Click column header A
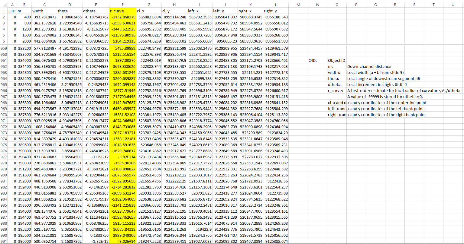This screenshot has height=244, width=464. click(12, 5)
